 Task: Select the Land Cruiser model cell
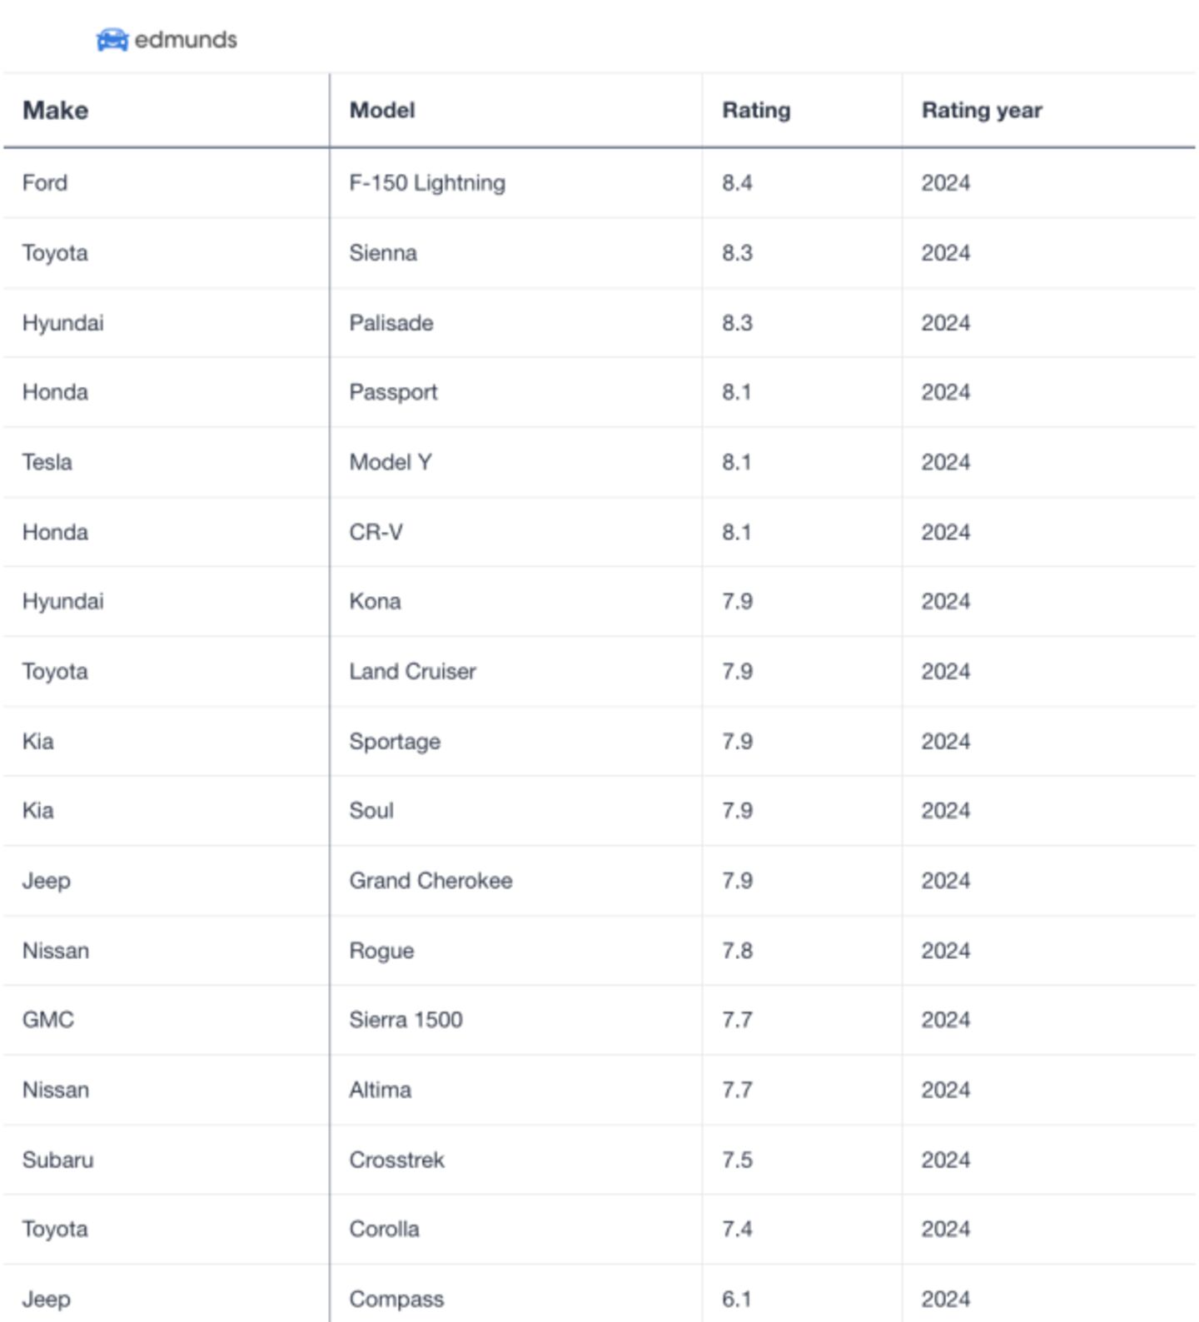pos(412,672)
